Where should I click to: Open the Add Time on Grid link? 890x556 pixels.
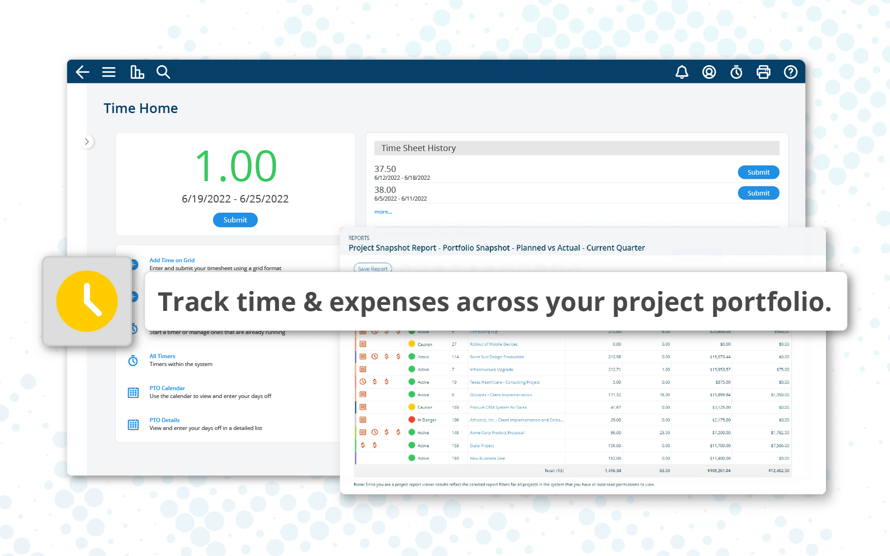point(172,260)
